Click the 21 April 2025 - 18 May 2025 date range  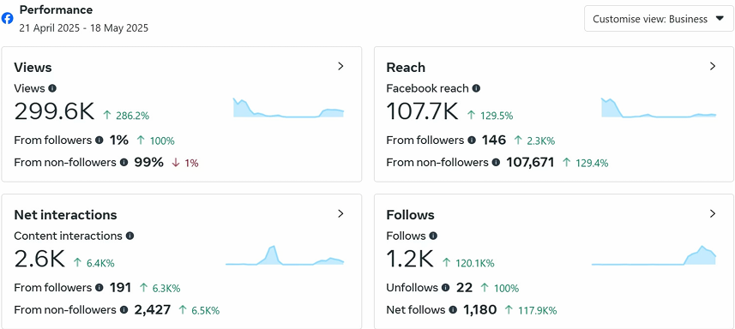(x=84, y=28)
